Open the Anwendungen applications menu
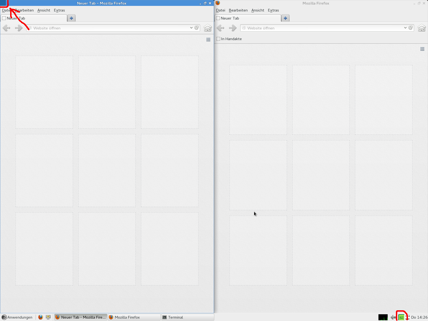Screen dimensions: 428x321 pos(17,317)
